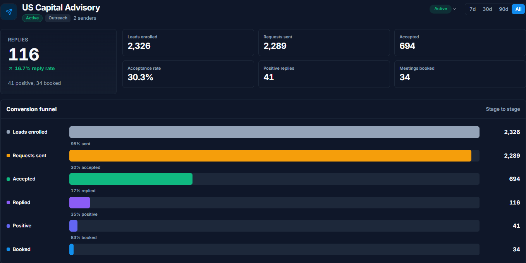Click the green Accepted funnel bar
The image size is (526, 263).
tap(131, 179)
